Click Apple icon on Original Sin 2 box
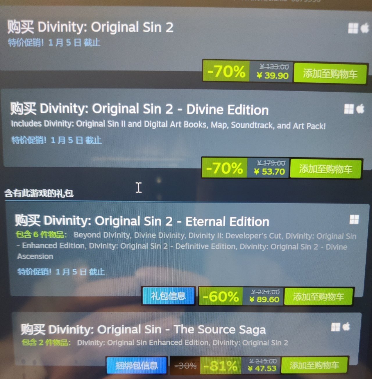The width and height of the screenshot is (372, 379). tap(365, 28)
